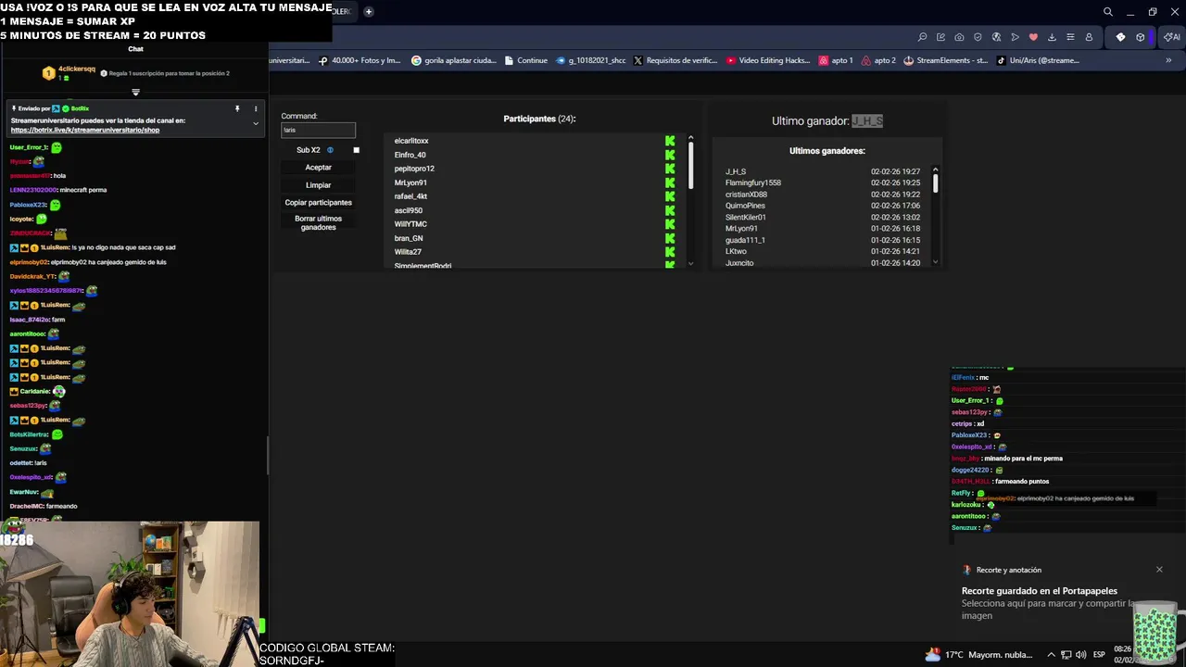Open the three-dot menu on the pinned message
This screenshot has width=1186, height=667.
click(x=256, y=108)
